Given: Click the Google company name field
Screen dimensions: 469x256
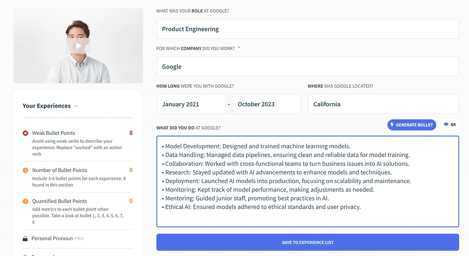Looking at the screenshot, I should tap(307, 67).
